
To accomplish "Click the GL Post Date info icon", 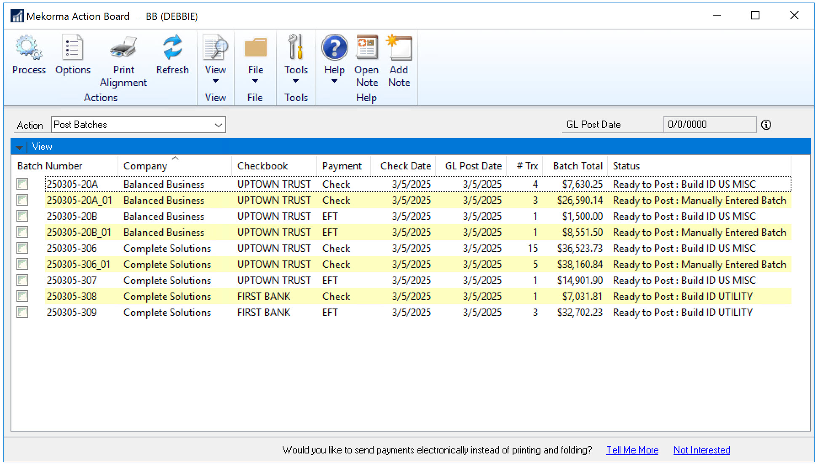I will [766, 125].
